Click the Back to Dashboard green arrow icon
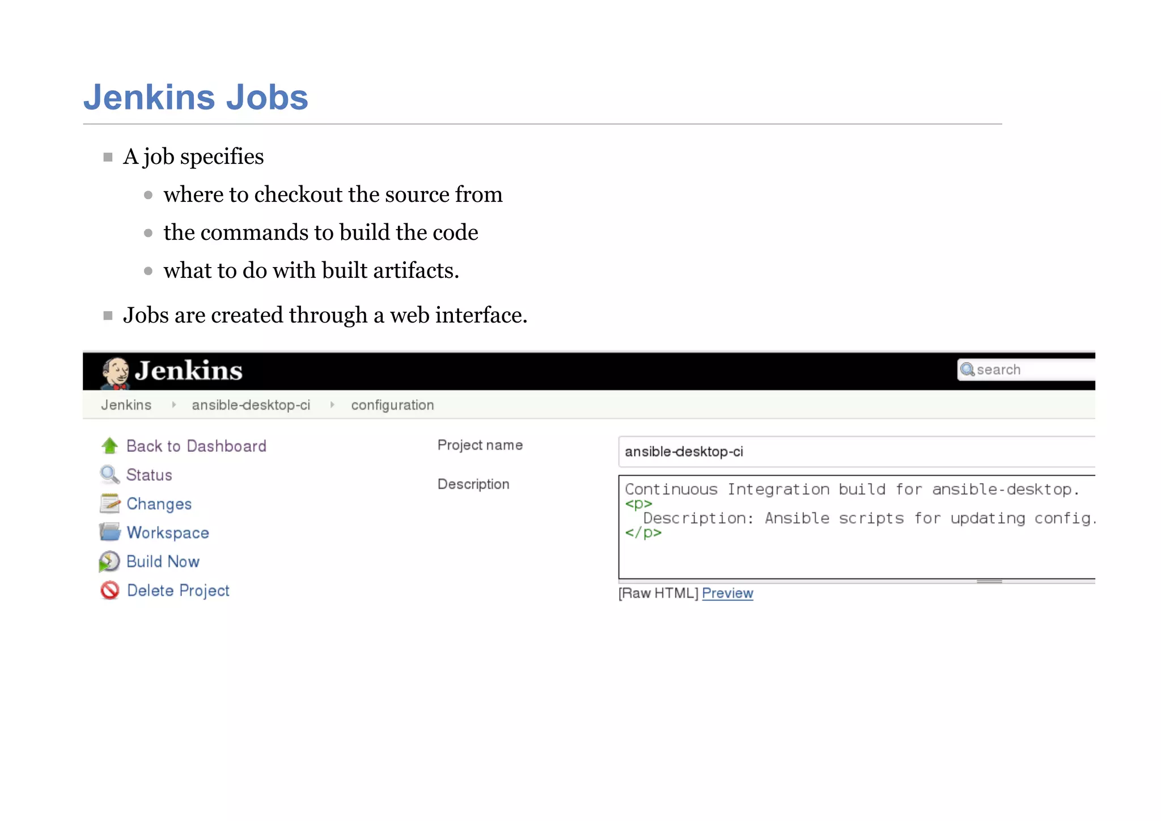1161x821 pixels. coord(109,446)
